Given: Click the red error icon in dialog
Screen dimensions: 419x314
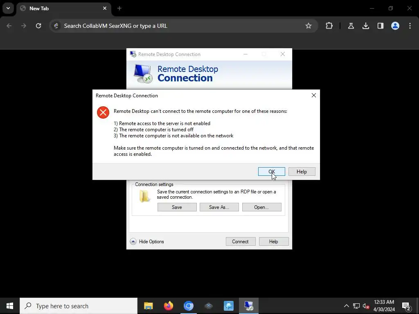Looking at the screenshot, I should click(103, 112).
